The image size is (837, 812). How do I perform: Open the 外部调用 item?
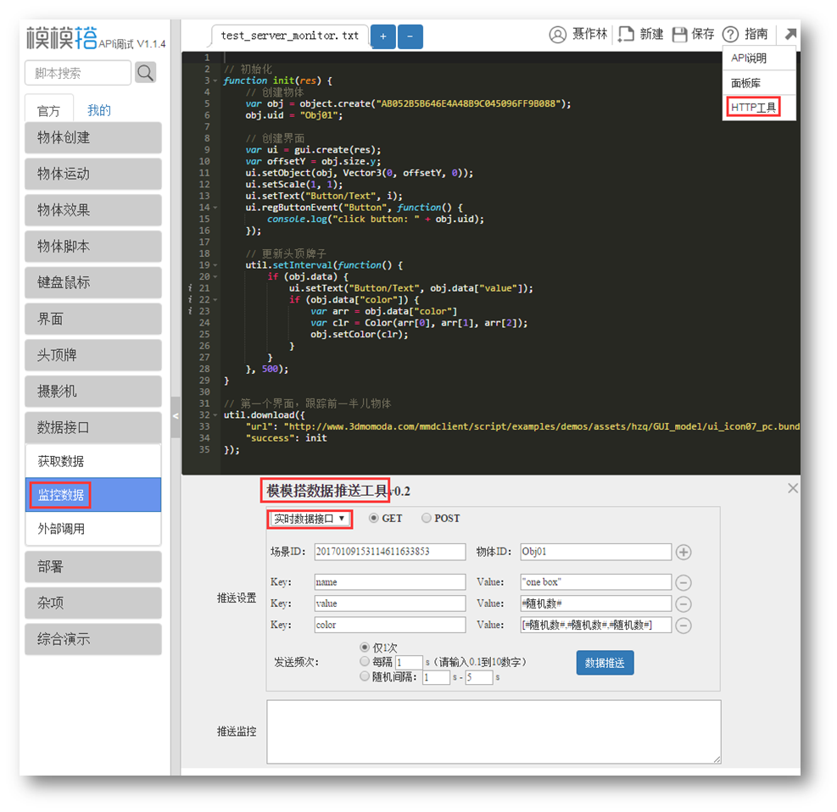coord(93,529)
